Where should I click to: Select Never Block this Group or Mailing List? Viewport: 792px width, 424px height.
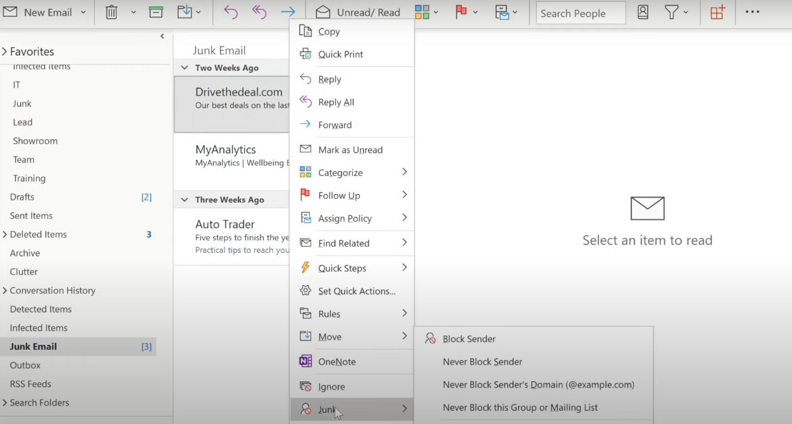click(534, 407)
